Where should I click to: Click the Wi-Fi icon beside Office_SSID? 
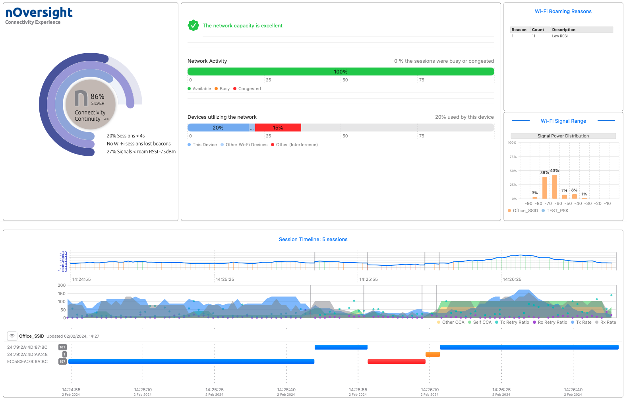click(x=12, y=336)
